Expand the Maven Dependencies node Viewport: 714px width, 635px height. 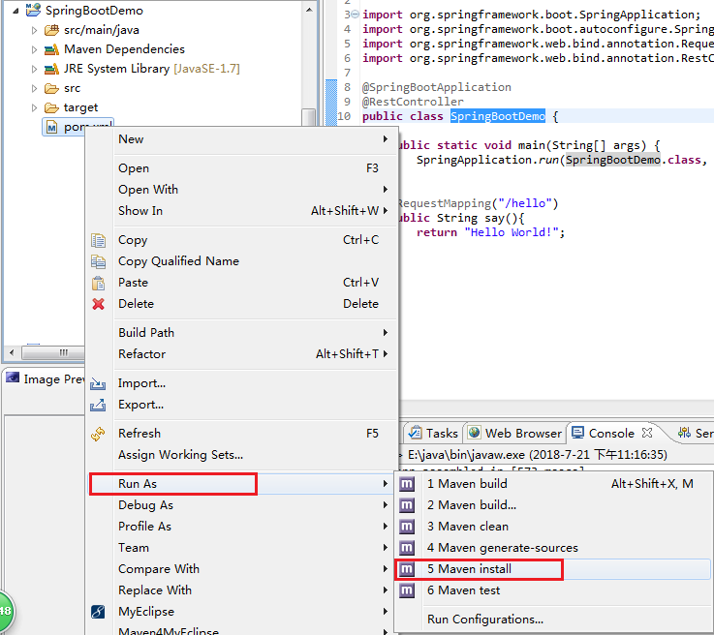[x=35, y=49]
